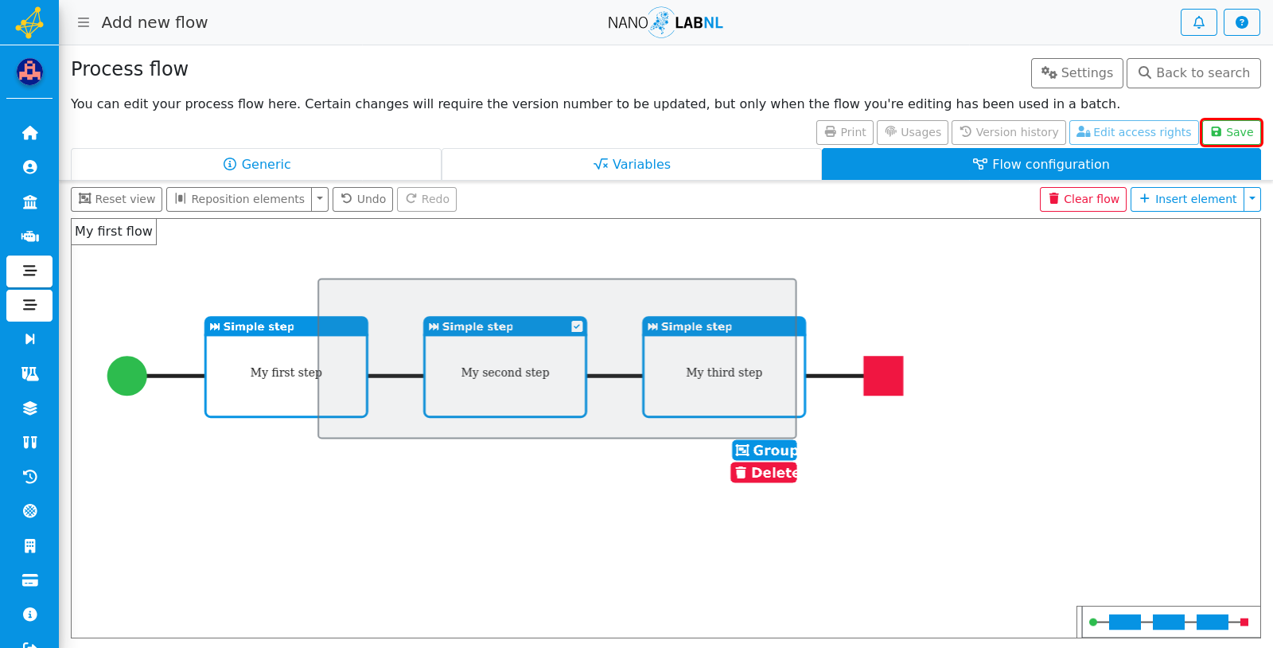Toggle the hamburger menu next to title

[x=84, y=22]
